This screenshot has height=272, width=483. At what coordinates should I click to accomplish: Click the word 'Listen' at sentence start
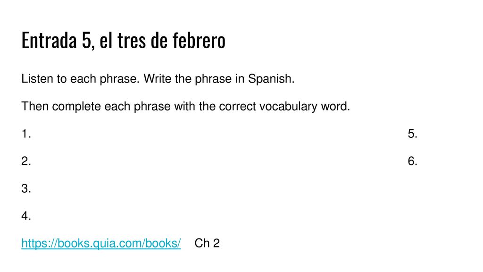[x=37, y=79]
